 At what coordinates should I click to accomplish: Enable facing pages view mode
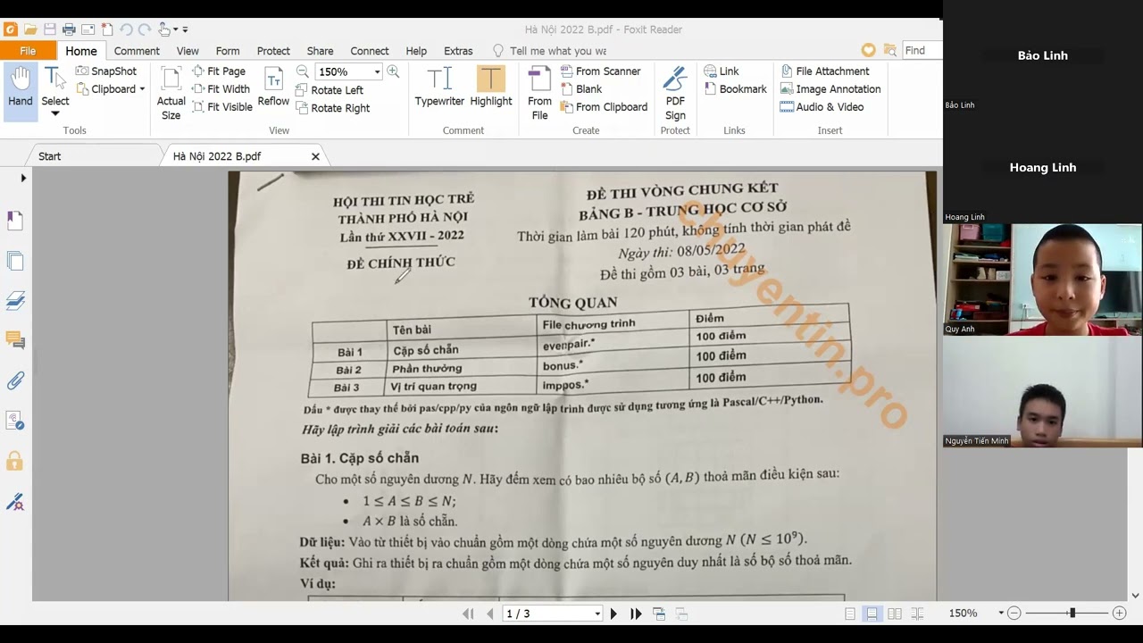894,614
